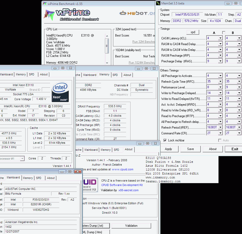Select Memory tab in CPU-Z About window
The image size is (242, 234).
(x=106, y=150)
